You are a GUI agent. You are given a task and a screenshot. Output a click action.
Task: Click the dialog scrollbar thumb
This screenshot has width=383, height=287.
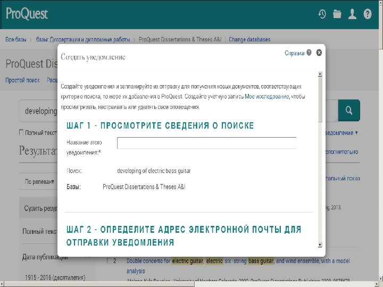(x=320, y=99)
